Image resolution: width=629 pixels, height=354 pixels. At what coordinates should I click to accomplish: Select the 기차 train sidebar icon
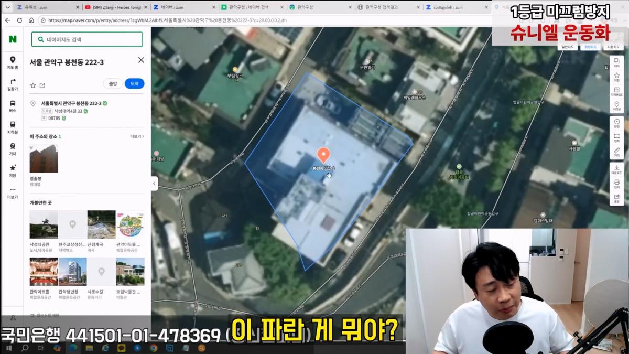pyautogui.click(x=12, y=149)
